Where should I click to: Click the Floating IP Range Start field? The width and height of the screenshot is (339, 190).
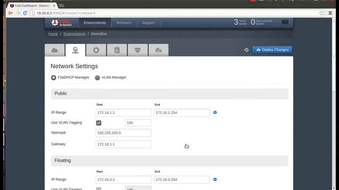point(123,179)
